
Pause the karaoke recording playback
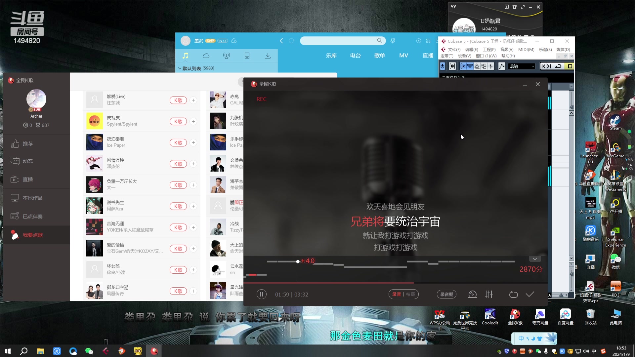(x=261, y=294)
